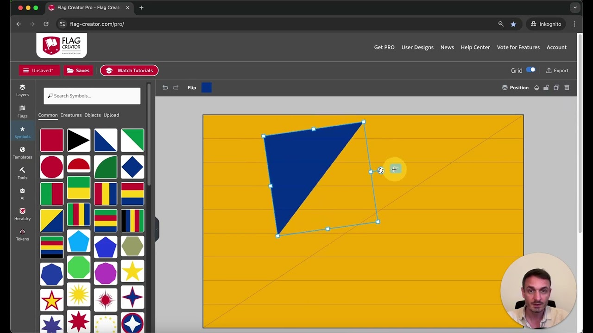Open the Tools panel in sidebar
Screen dimensions: 593x333
coord(22,173)
